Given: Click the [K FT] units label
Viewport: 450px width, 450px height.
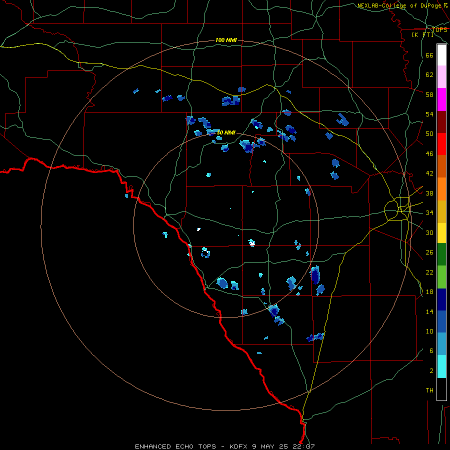Looking at the screenshot, I should (422, 34).
